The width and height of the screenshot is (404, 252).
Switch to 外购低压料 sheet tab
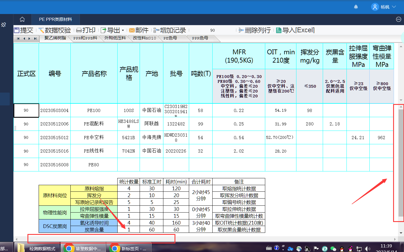[x=115, y=38]
